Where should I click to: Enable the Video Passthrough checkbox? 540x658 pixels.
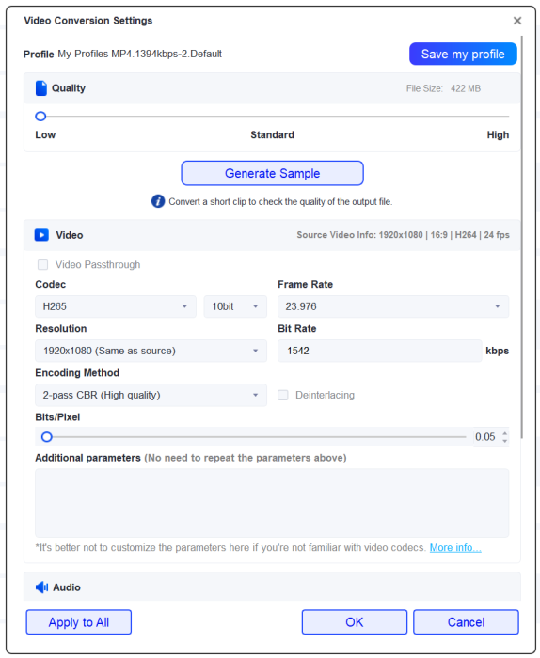click(42, 264)
